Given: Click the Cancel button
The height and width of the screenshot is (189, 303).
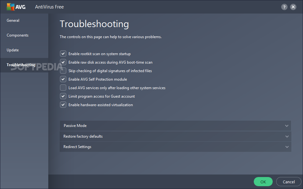Looking at the screenshot, I should [288, 182].
